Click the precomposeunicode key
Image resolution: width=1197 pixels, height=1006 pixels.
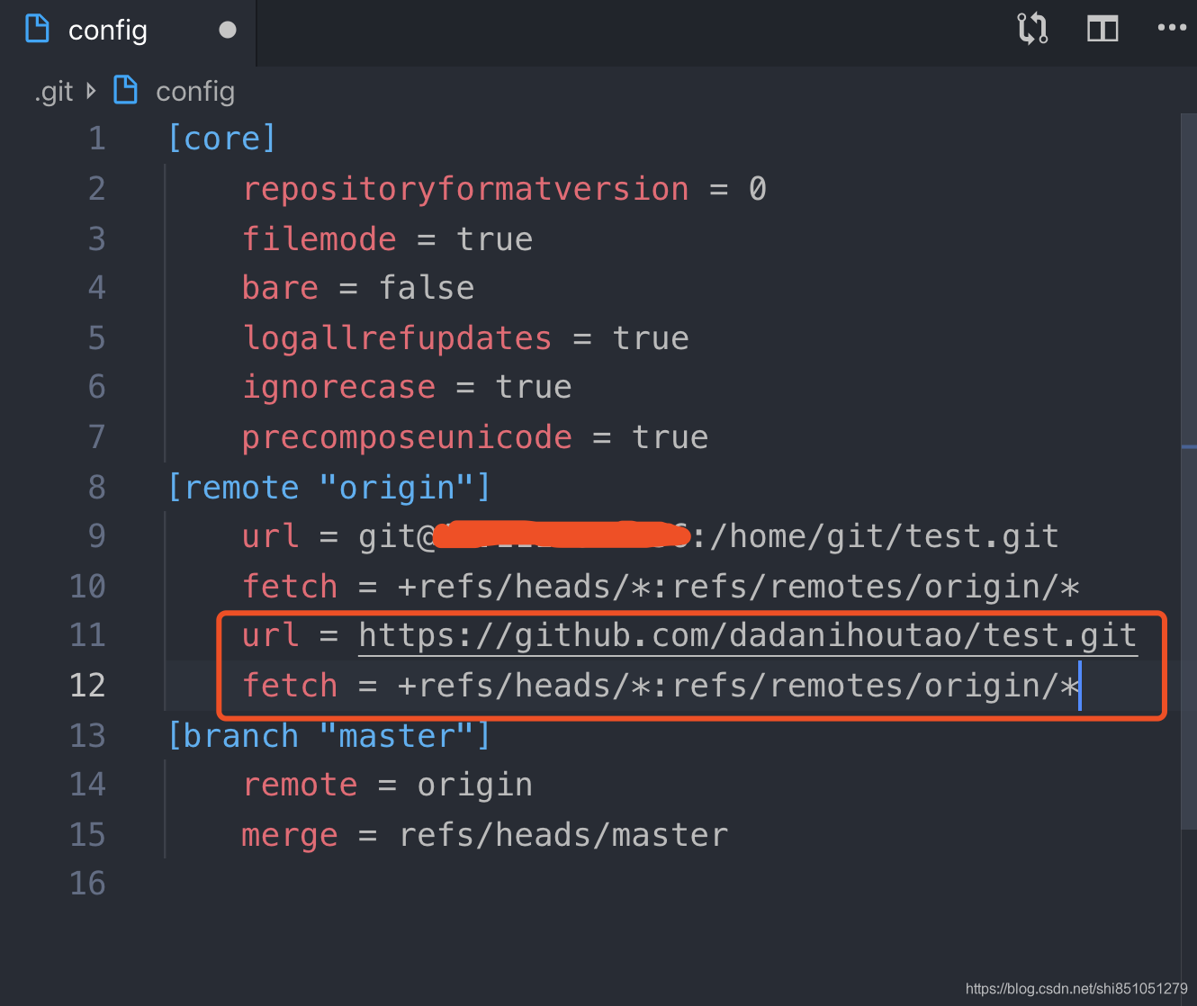[x=407, y=437]
